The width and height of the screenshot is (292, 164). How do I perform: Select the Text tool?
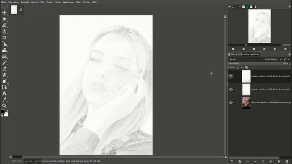[4, 93]
